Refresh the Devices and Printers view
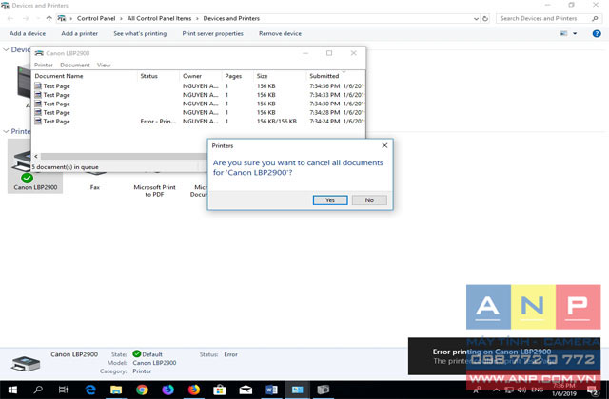The height and width of the screenshot is (399, 609). pyautogui.click(x=485, y=19)
